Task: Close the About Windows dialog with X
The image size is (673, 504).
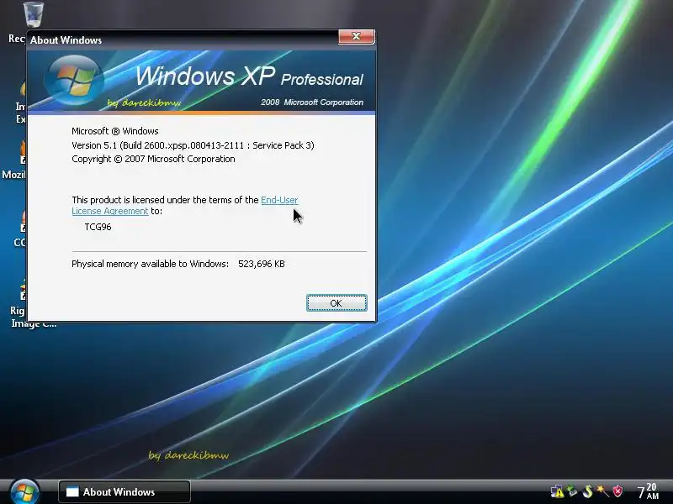Action: tap(356, 36)
